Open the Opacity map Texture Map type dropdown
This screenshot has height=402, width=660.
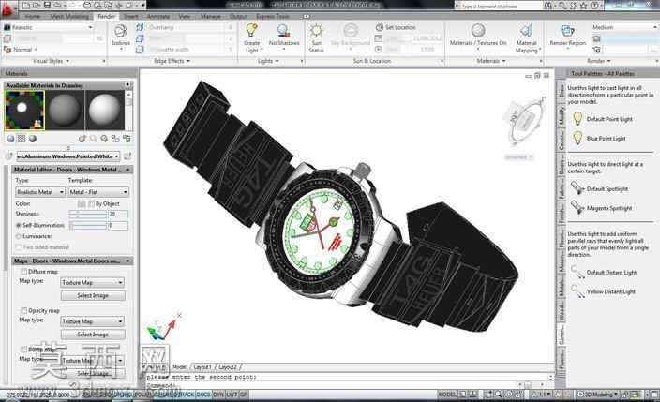point(92,321)
